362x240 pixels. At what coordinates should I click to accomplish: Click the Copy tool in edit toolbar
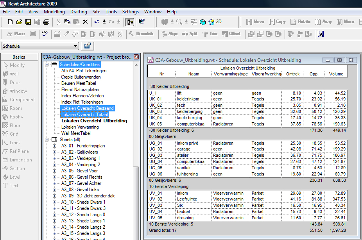point(277,21)
